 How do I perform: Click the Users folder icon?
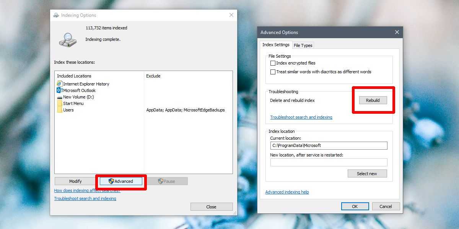coord(59,110)
